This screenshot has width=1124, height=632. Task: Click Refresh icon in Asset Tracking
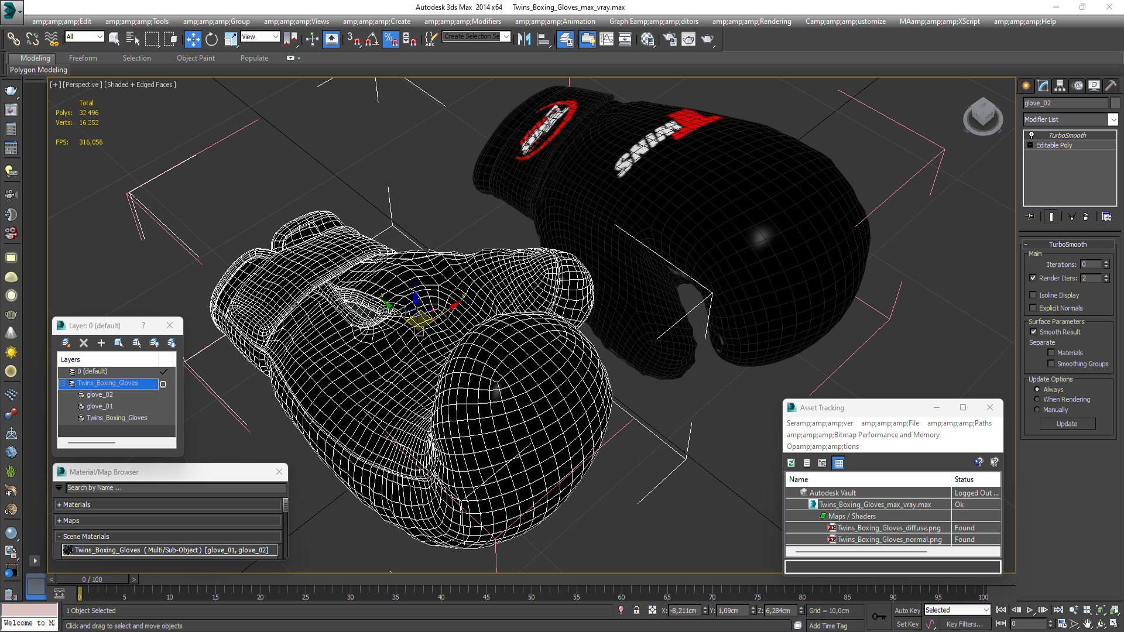(x=791, y=463)
